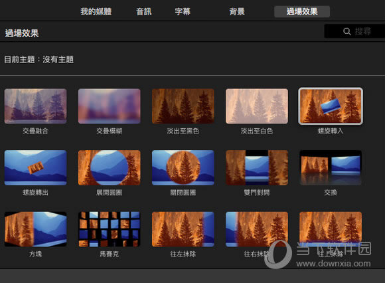Image resolution: width=387 pixels, height=283 pixels.
Task: Click the 目前主題：沒有主題 text
Action: click(x=39, y=60)
